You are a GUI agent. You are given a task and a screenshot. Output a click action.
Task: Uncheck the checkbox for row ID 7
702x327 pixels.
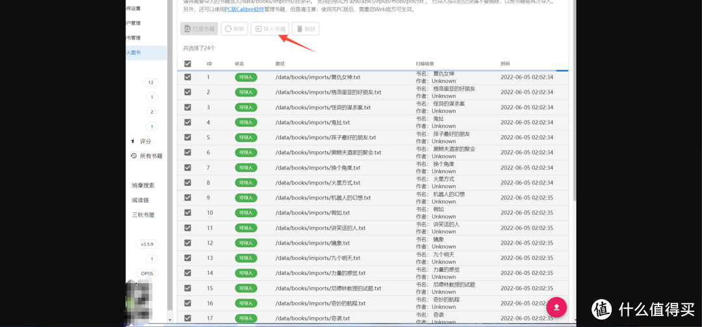[x=188, y=168]
